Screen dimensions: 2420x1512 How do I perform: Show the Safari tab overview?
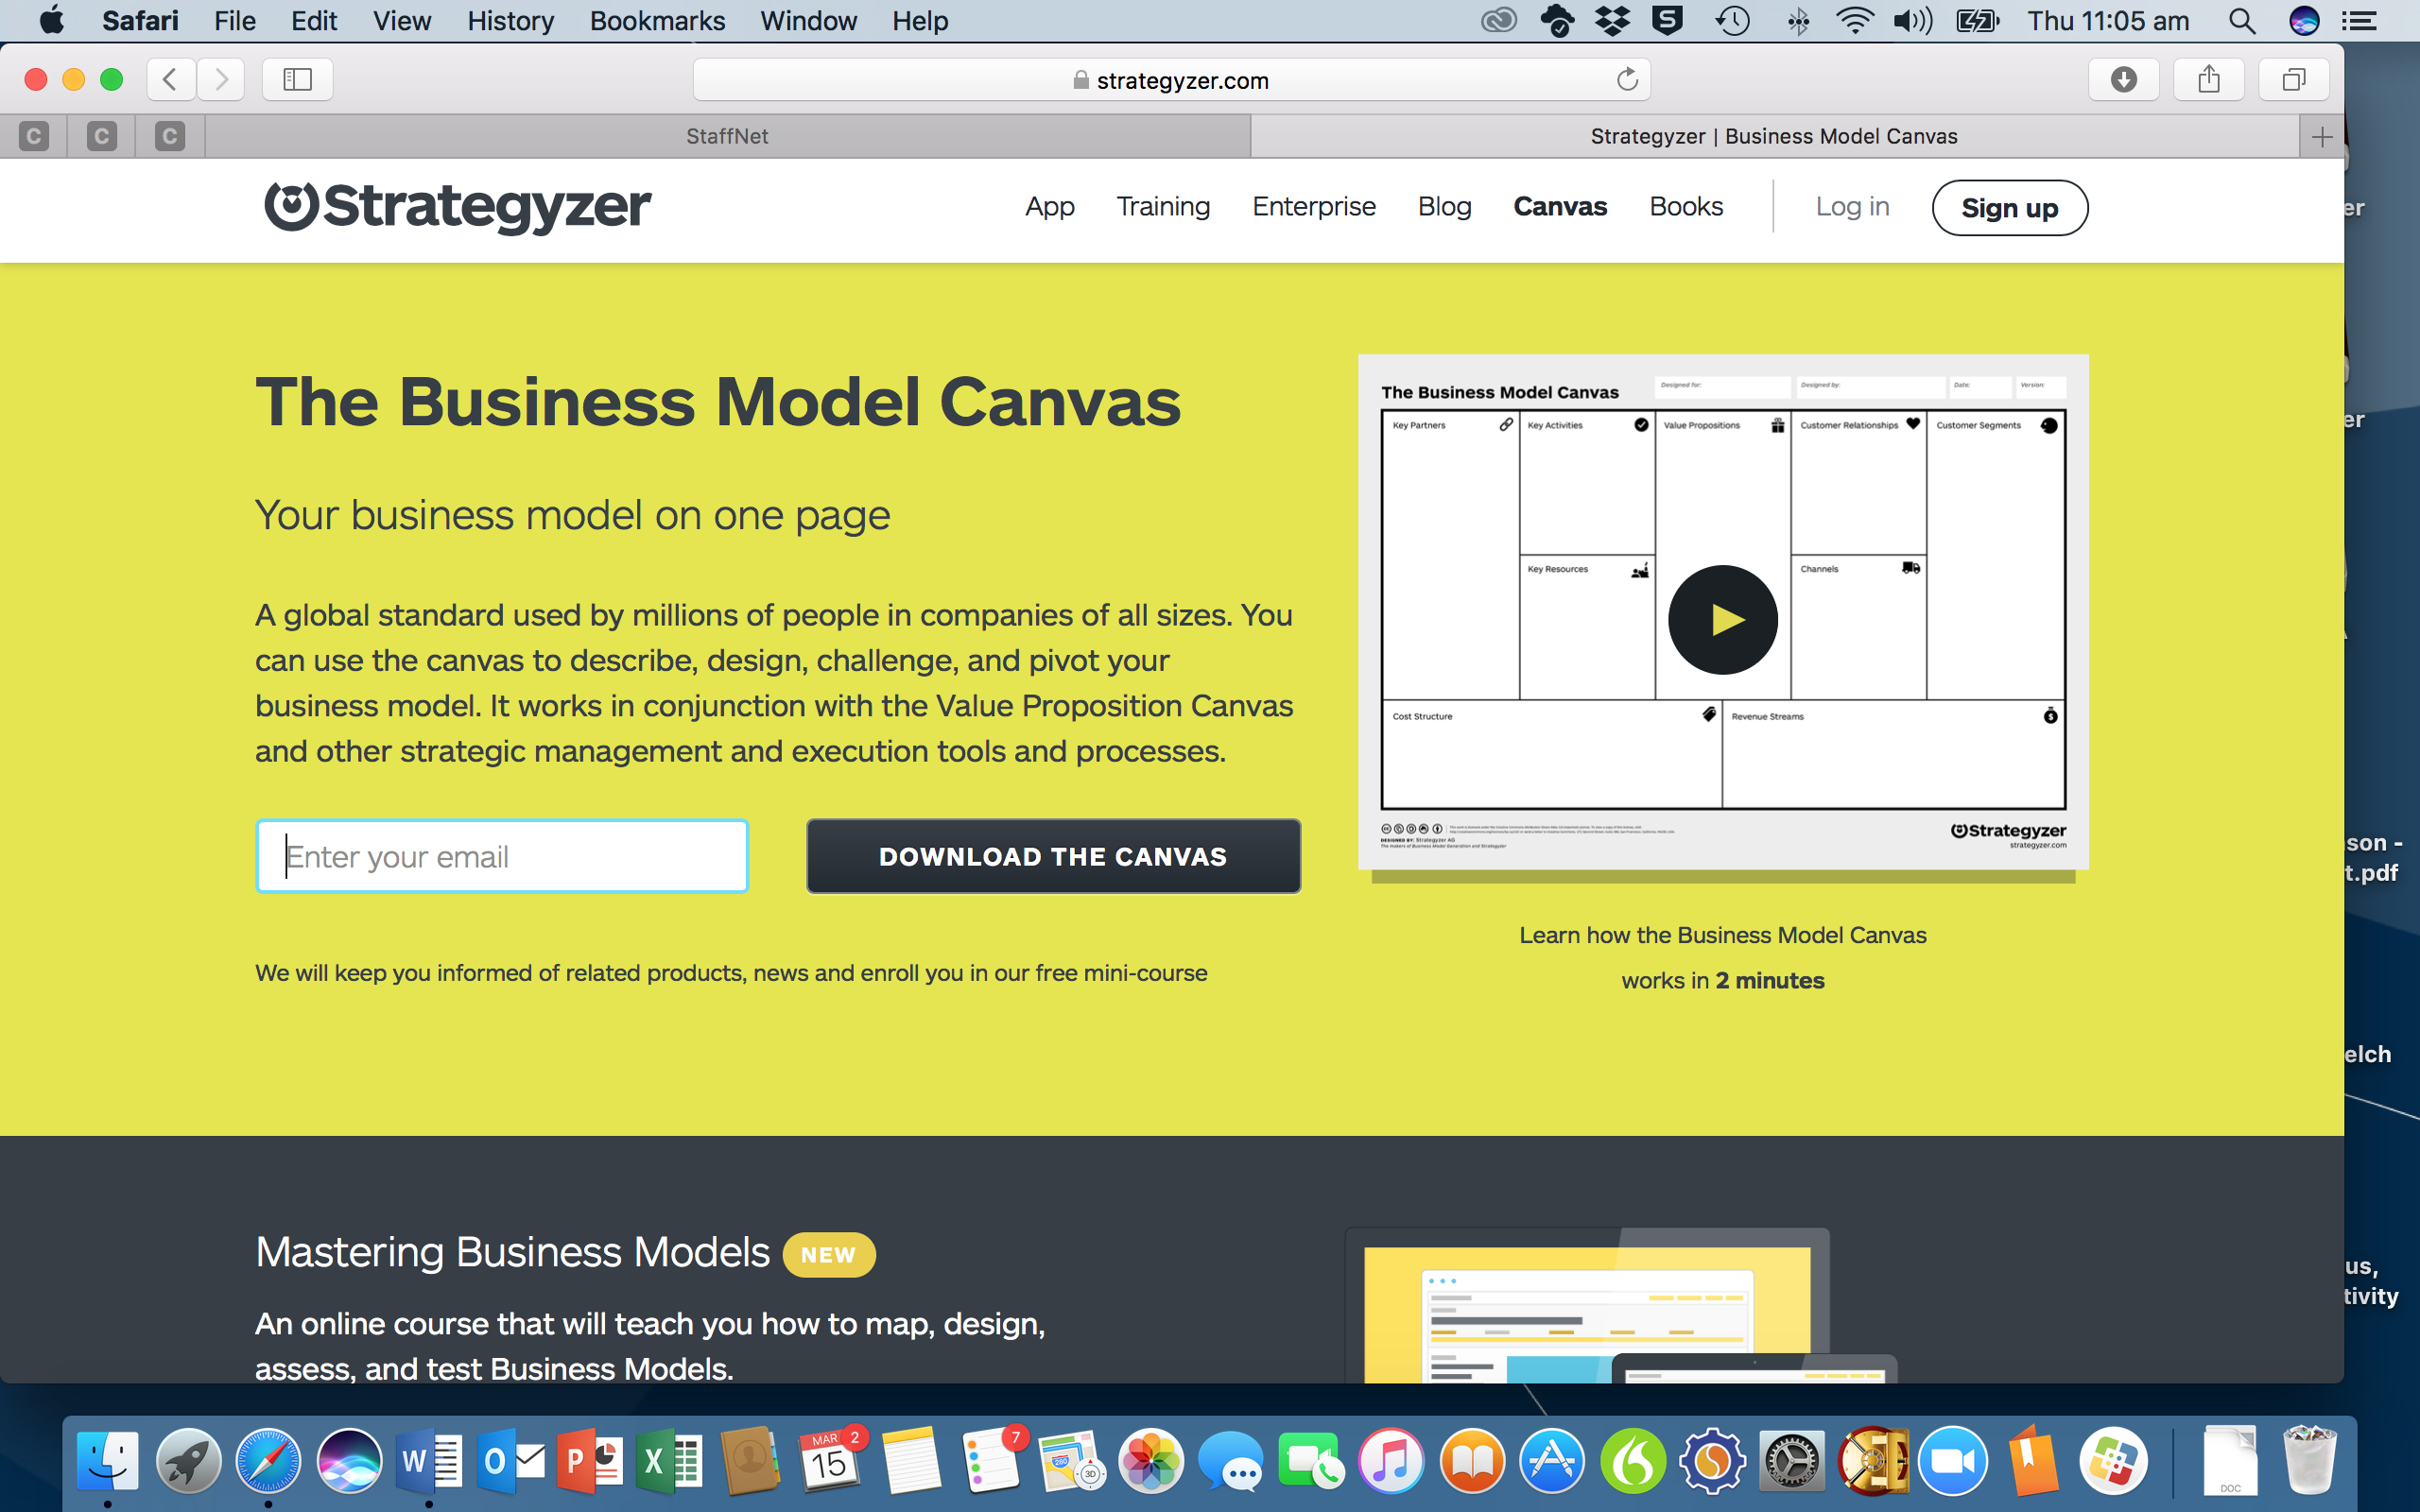click(x=2294, y=79)
